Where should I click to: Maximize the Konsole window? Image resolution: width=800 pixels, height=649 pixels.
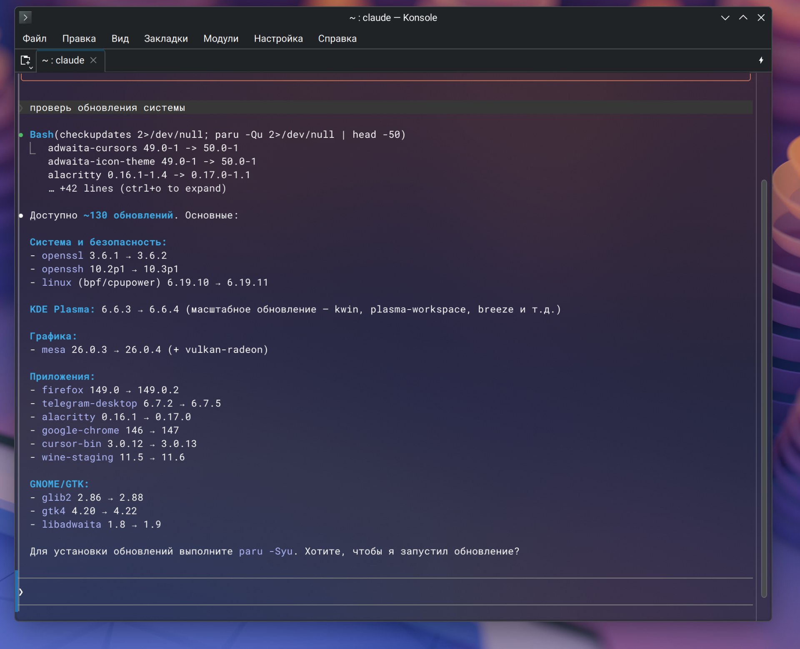pyautogui.click(x=743, y=17)
